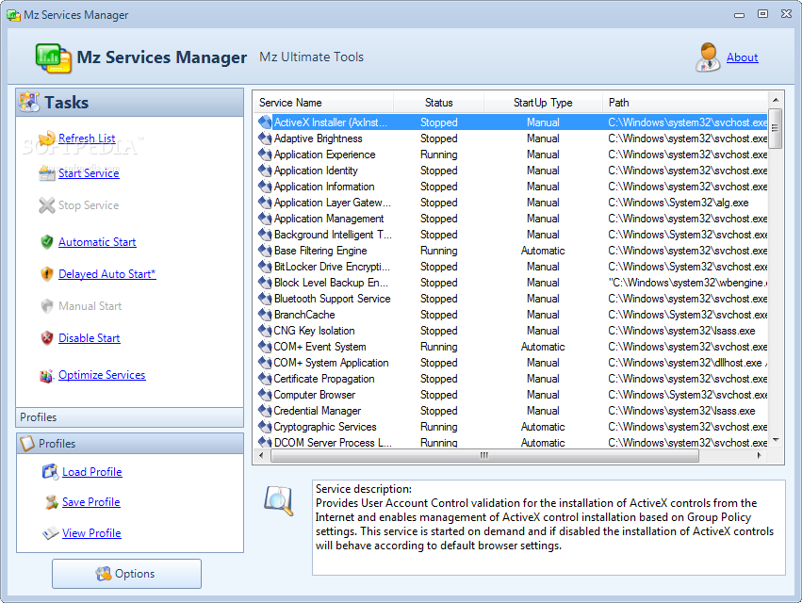The width and height of the screenshot is (802, 603).
Task: Click the horizontal scrollbar thumb
Action: coord(484,455)
